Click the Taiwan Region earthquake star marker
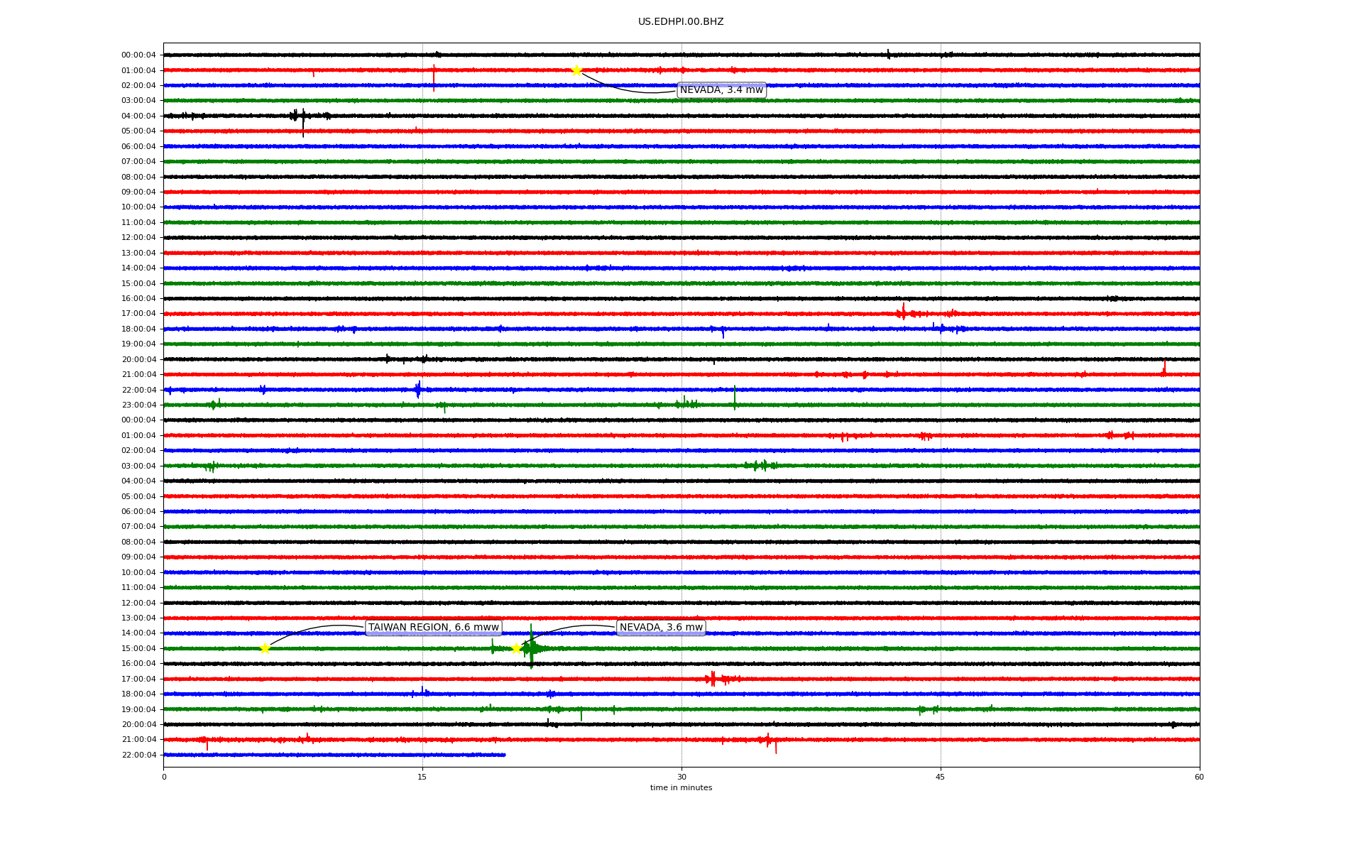Image resolution: width=1363 pixels, height=852 pixels. 265,648
